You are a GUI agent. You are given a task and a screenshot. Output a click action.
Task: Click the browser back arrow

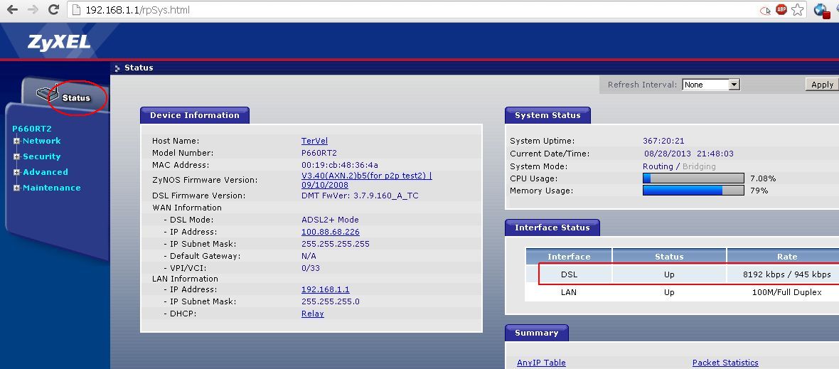(12, 10)
